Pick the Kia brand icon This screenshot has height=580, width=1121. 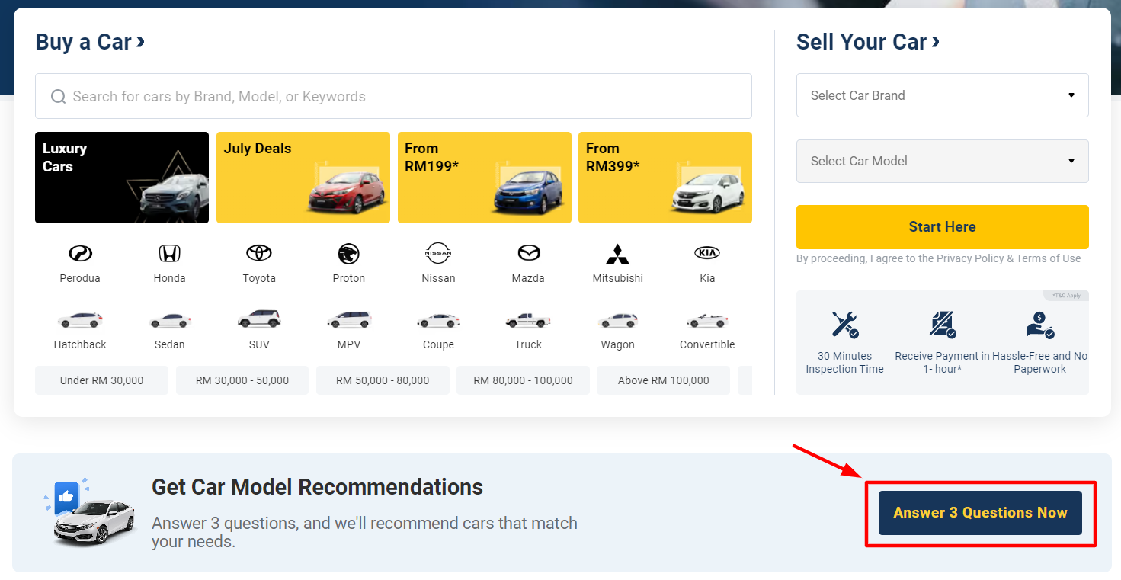coord(707,253)
